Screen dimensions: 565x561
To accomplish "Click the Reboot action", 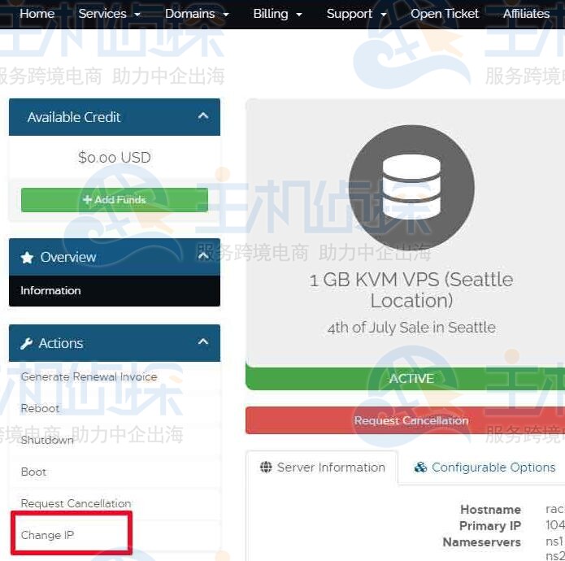I will [x=40, y=409].
